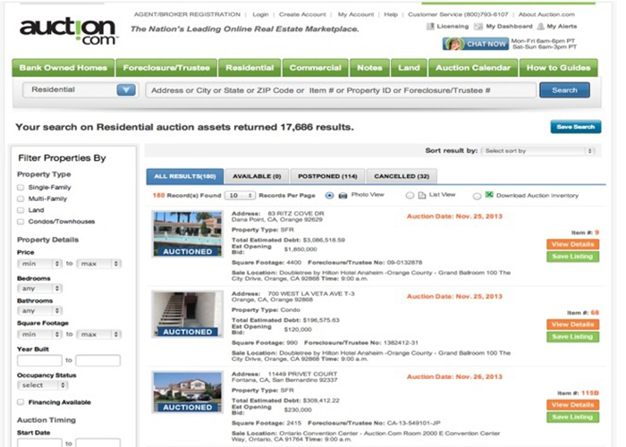Open the Notes nav tab
The width and height of the screenshot is (626, 447).
coord(369,68)
